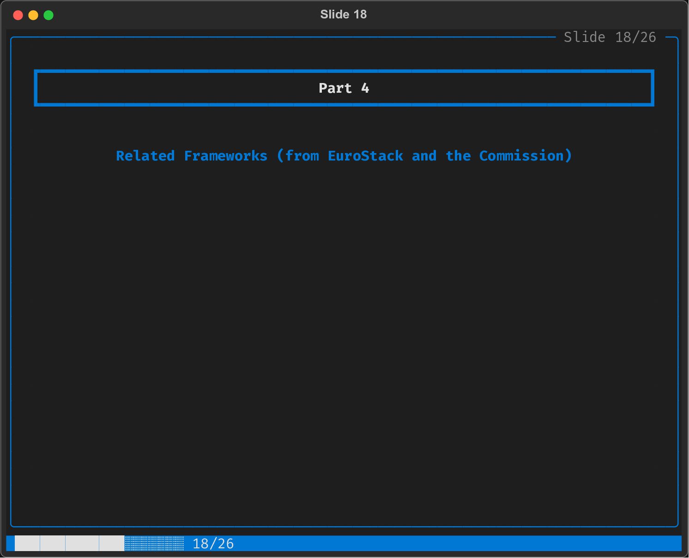Click the green zoom window button
This screenshot has height=558, width=689.
click(x=48, y=15)
